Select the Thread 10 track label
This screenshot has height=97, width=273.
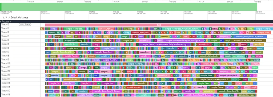click(6, 64)
